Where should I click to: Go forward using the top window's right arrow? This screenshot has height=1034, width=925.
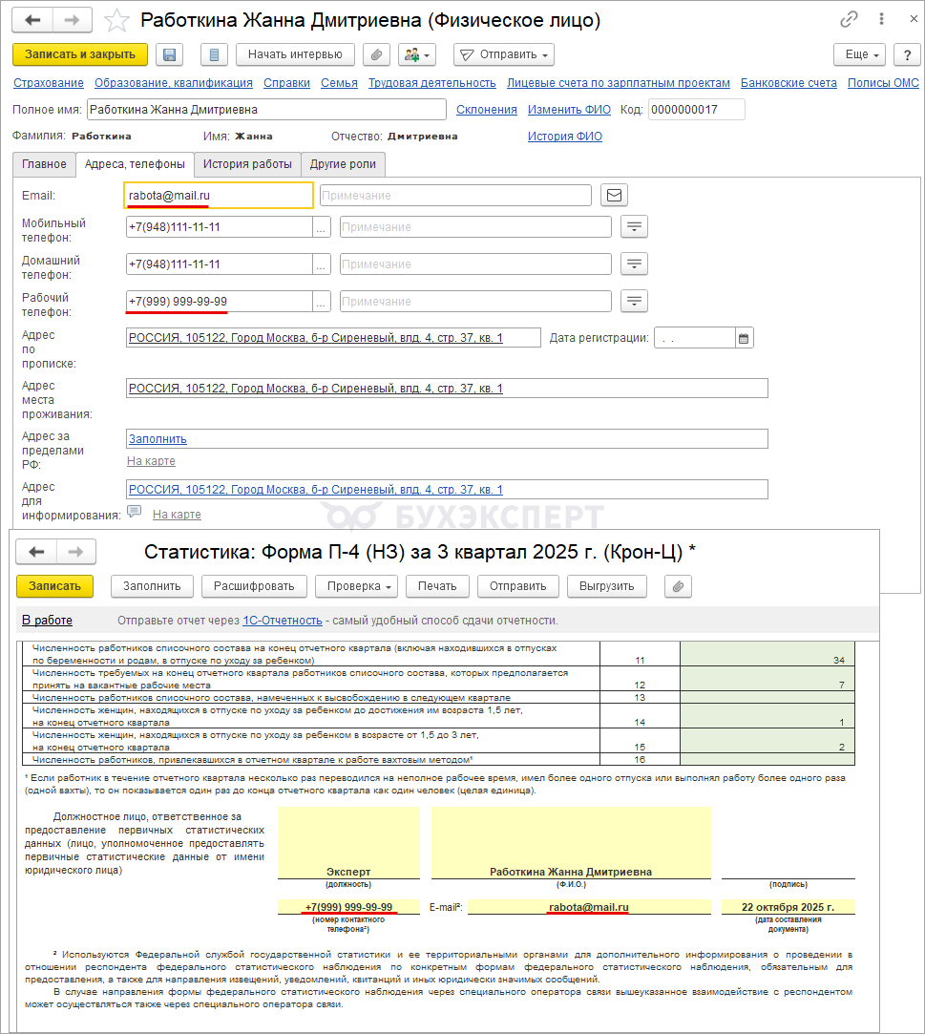72,20
